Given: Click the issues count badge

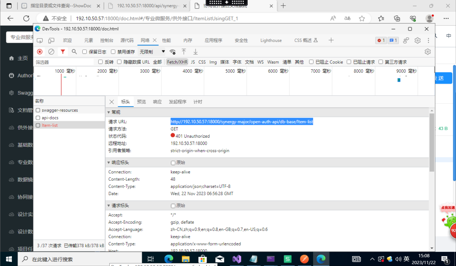Looking at the screenshot, I should [x=393, y=40].
